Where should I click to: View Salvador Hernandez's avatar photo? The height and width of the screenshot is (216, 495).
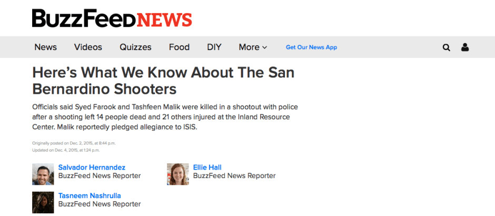(43, 174)
